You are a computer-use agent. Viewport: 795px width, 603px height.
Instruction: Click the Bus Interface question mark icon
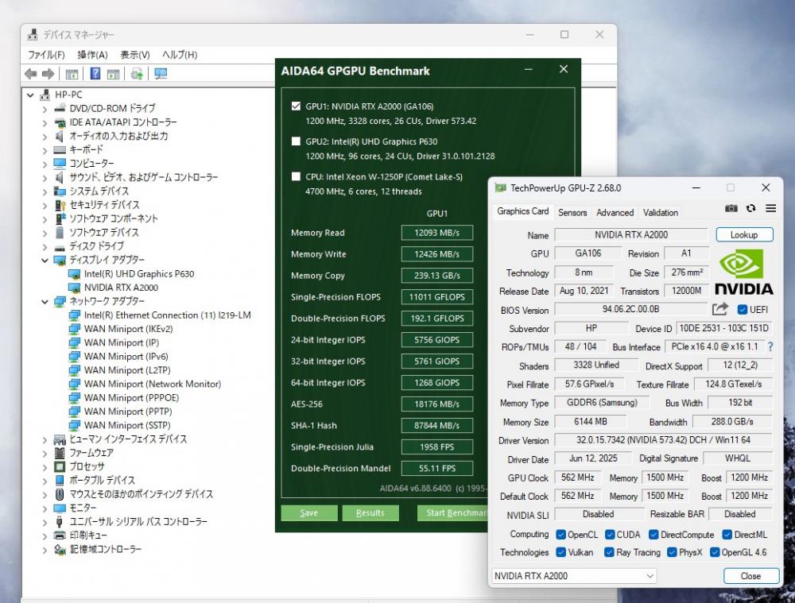click(770, 346)
